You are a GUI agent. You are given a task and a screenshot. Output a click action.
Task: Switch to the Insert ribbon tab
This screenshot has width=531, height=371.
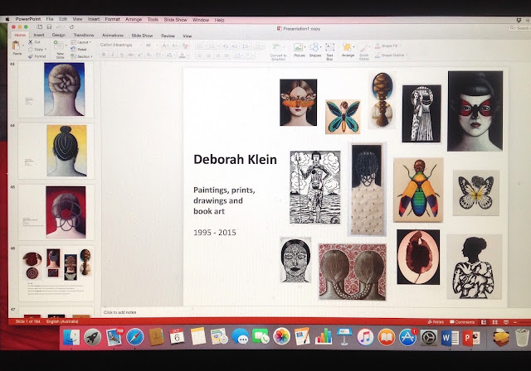(39, 35)
